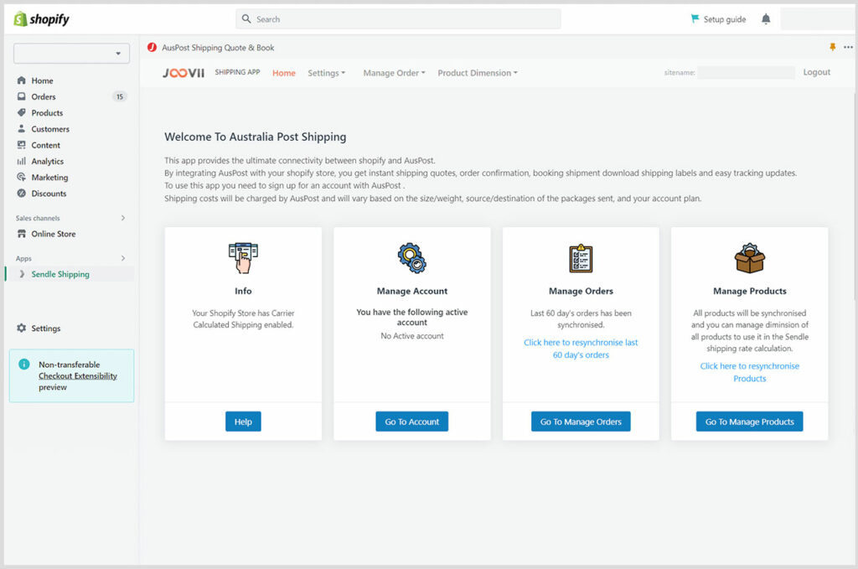Focus the Shopify search field

click(398, 18)
